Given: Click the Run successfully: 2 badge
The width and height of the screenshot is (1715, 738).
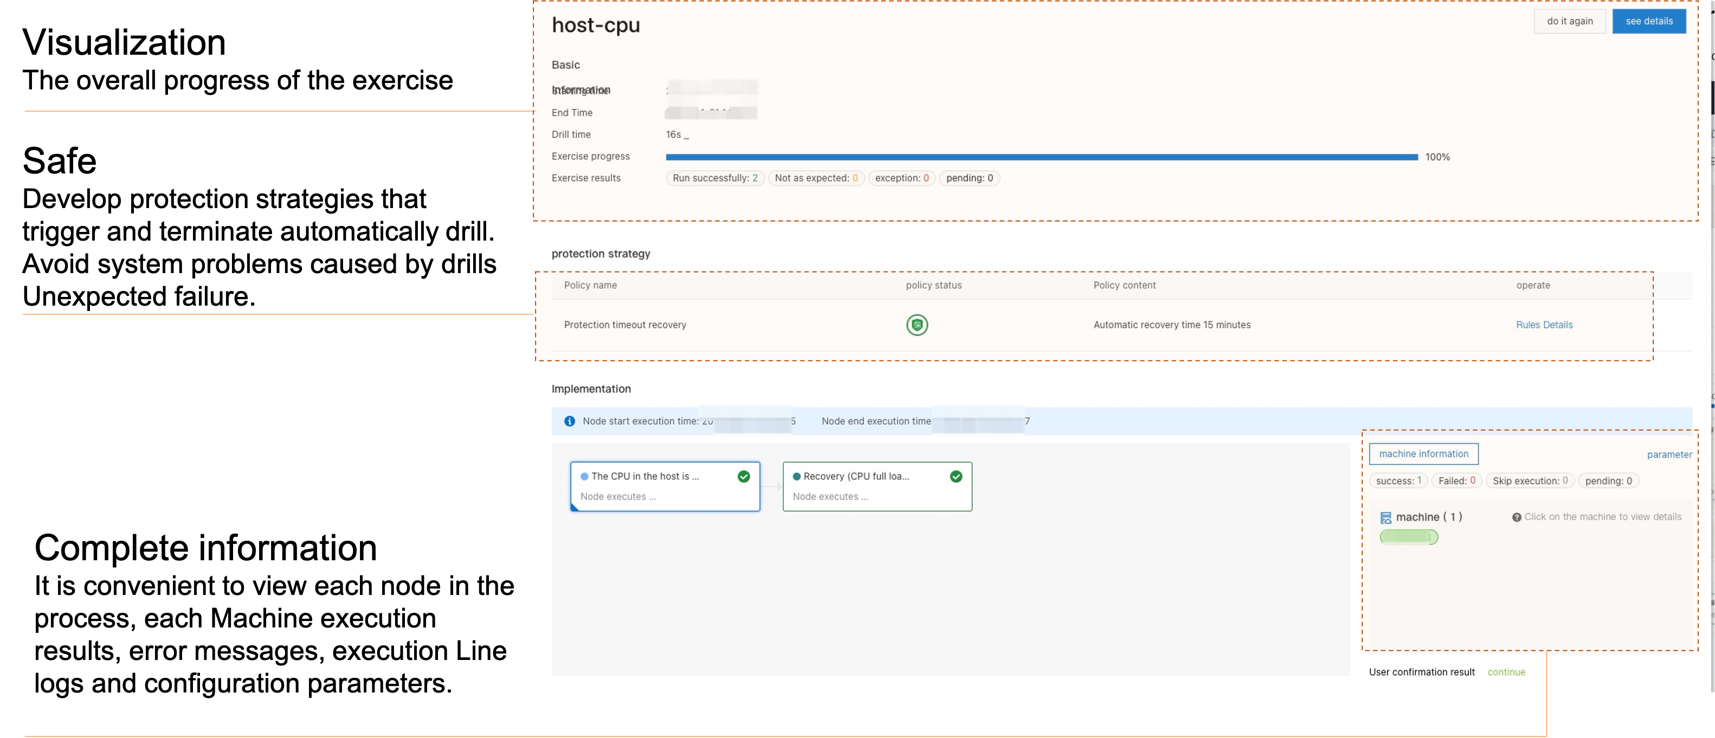Looking at the screenshot, I should point(714,178).
